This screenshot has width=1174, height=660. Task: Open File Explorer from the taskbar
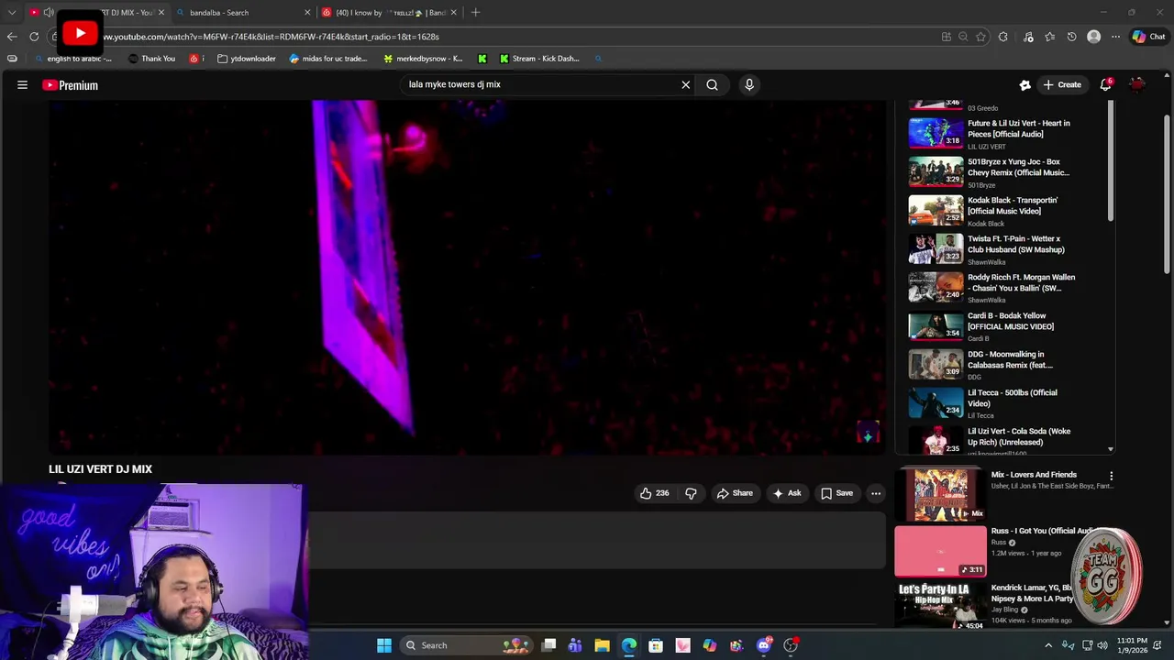click(x=602, y=645)
